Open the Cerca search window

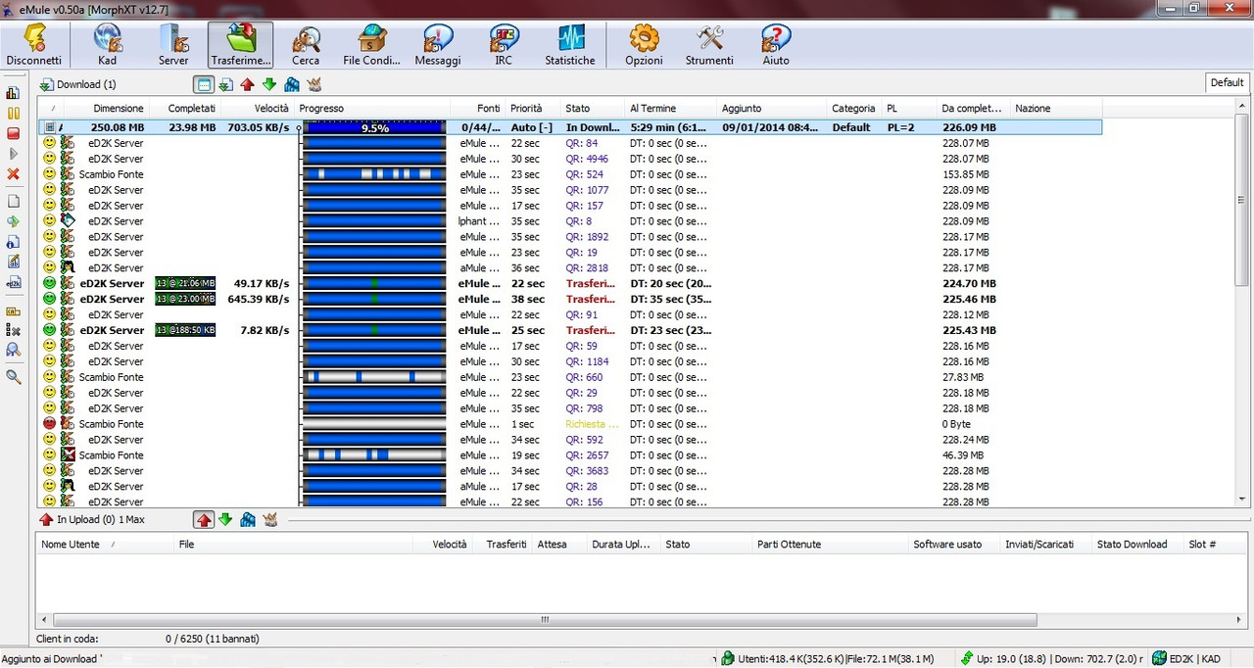tap(306, 45)
